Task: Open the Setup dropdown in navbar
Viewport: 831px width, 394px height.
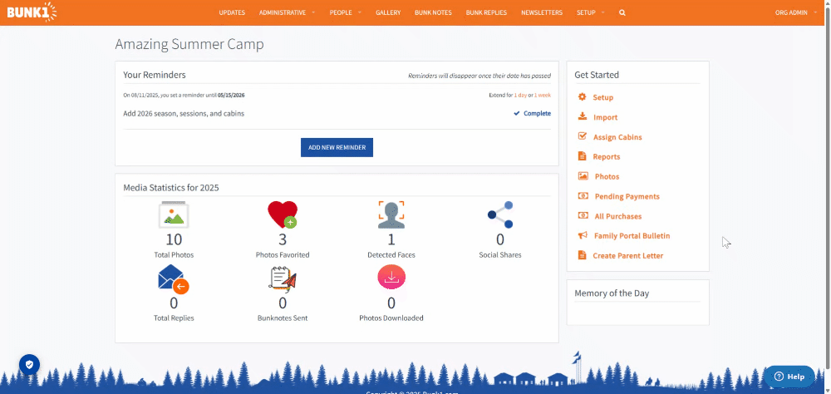Action: [x=590, y=12]
